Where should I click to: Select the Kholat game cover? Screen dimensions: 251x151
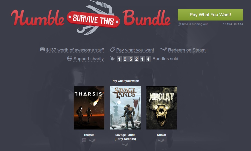[x=162, y=108]
